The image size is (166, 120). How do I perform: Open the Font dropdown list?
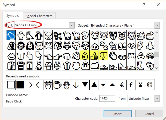(72, 25)
